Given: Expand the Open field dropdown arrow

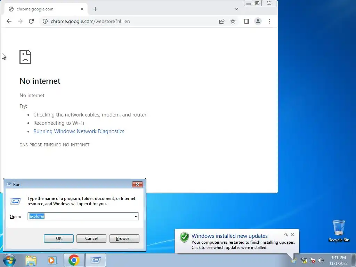Looking at the screenshot, I should (136, 216).
